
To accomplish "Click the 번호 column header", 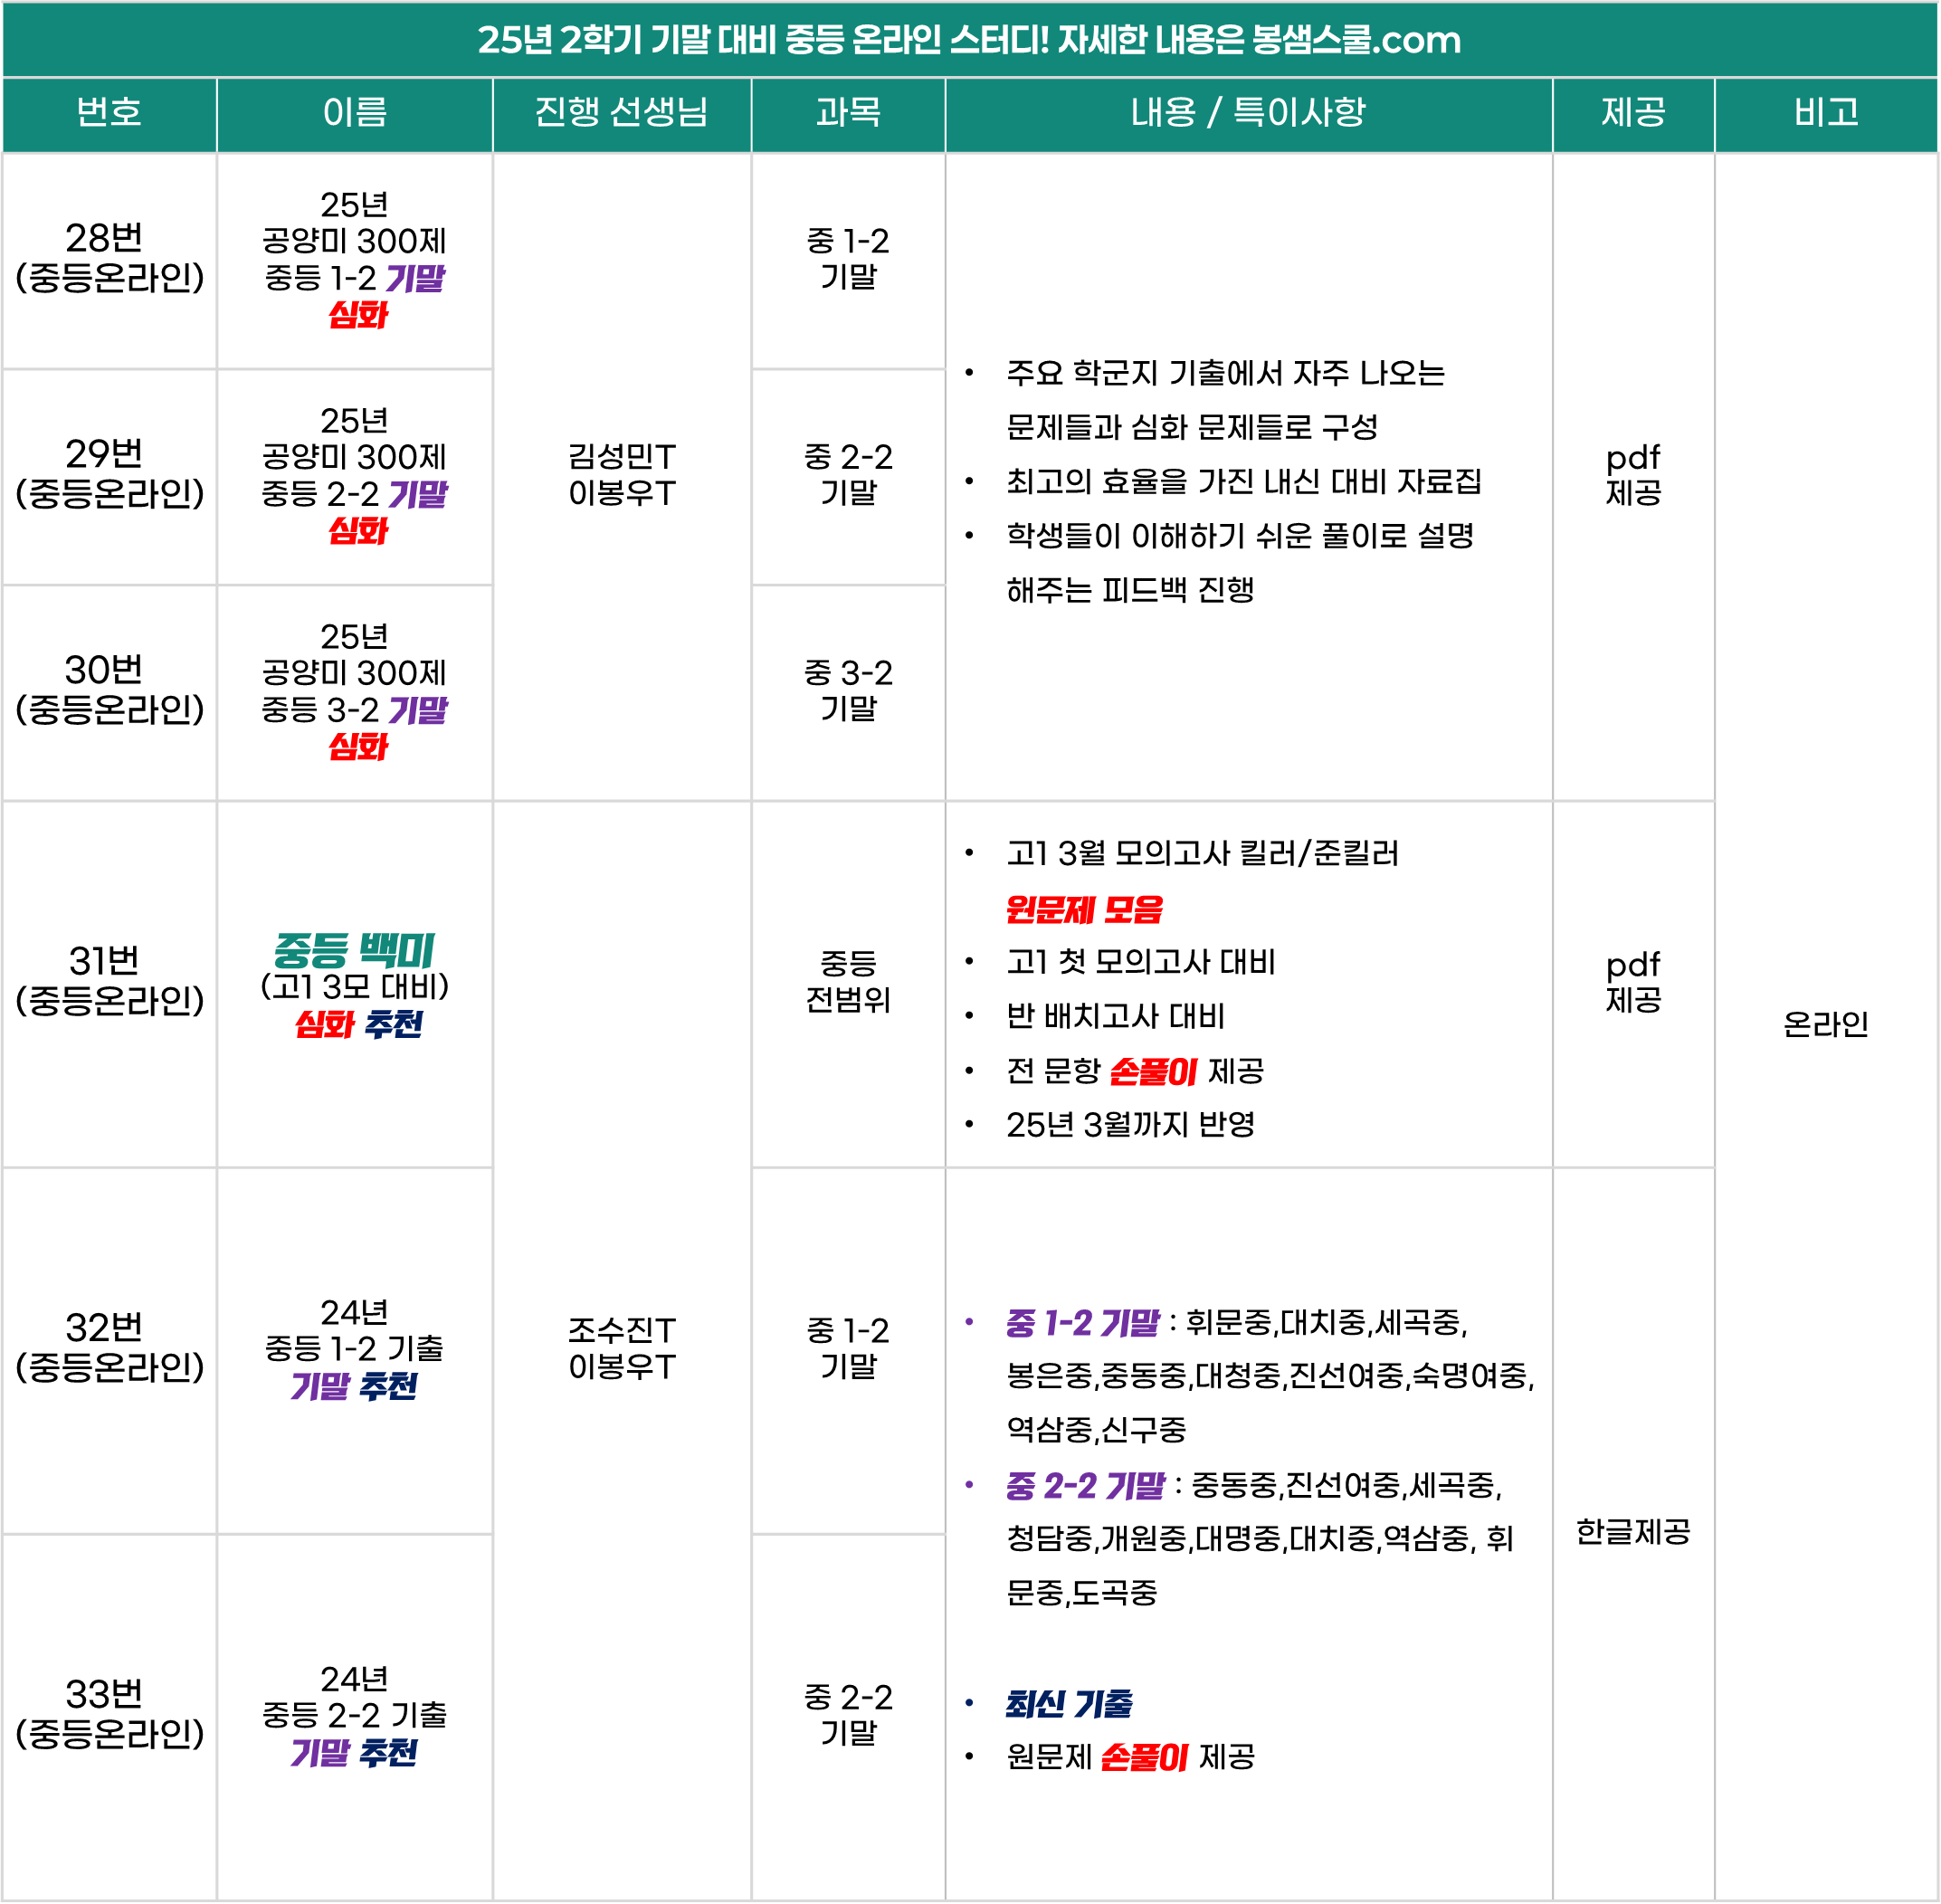I will click(109, 111).
